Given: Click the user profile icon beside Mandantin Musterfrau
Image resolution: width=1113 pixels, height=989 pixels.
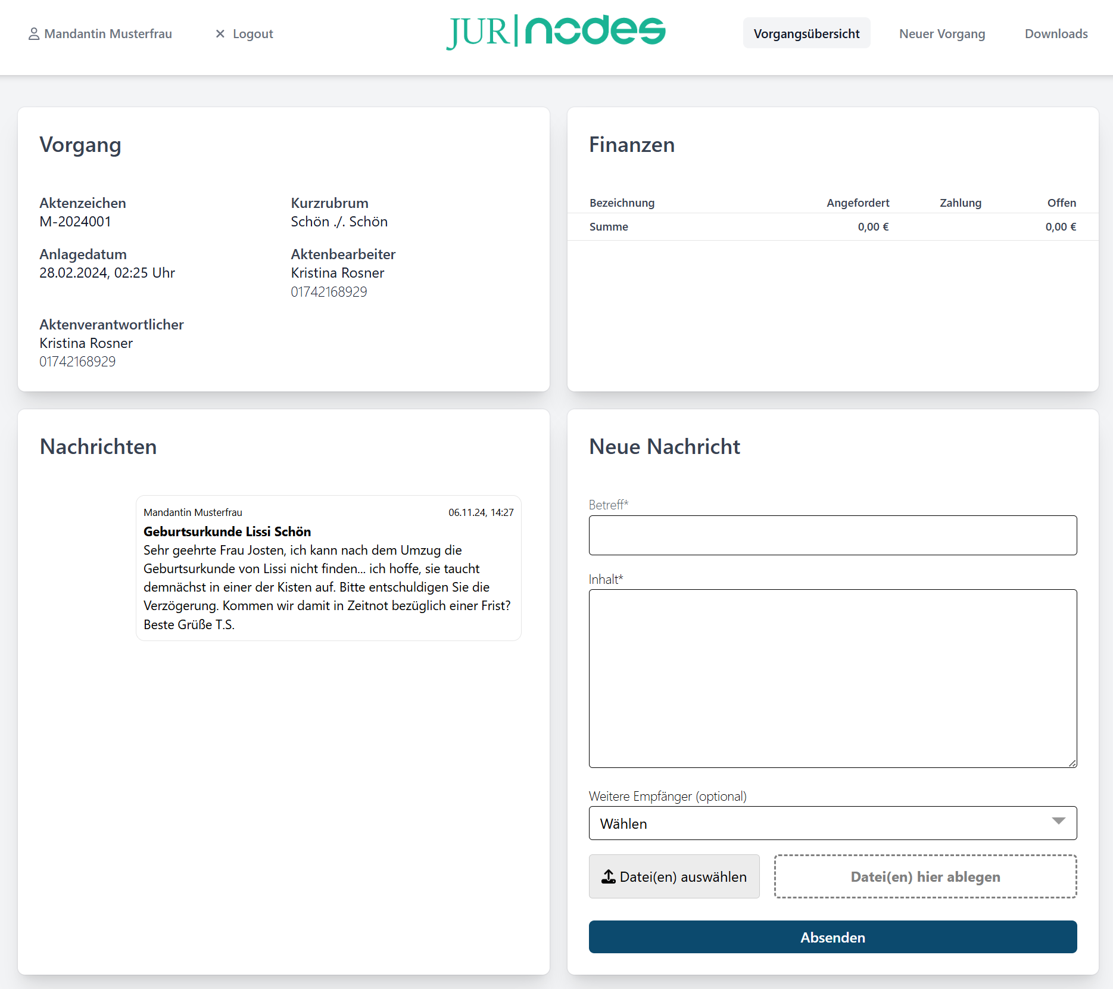Looking at the screenshot, I should 34,34.
